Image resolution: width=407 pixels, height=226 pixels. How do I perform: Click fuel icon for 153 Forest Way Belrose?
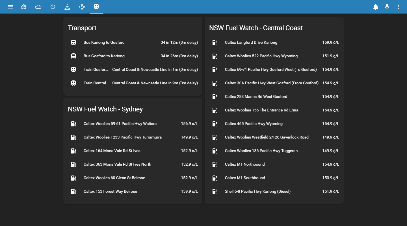[73, 192]
